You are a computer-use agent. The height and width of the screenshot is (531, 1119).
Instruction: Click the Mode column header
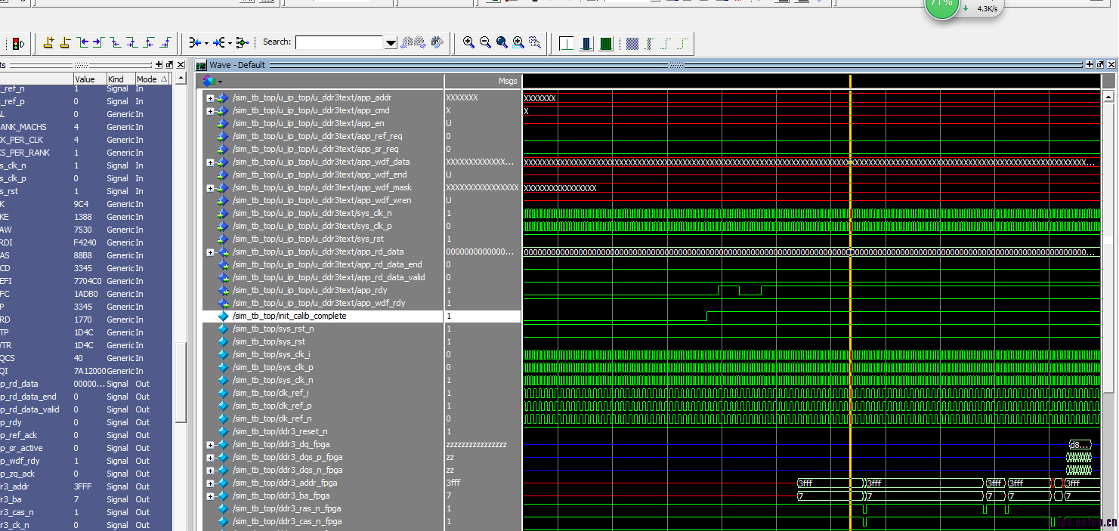click(147, 79)
